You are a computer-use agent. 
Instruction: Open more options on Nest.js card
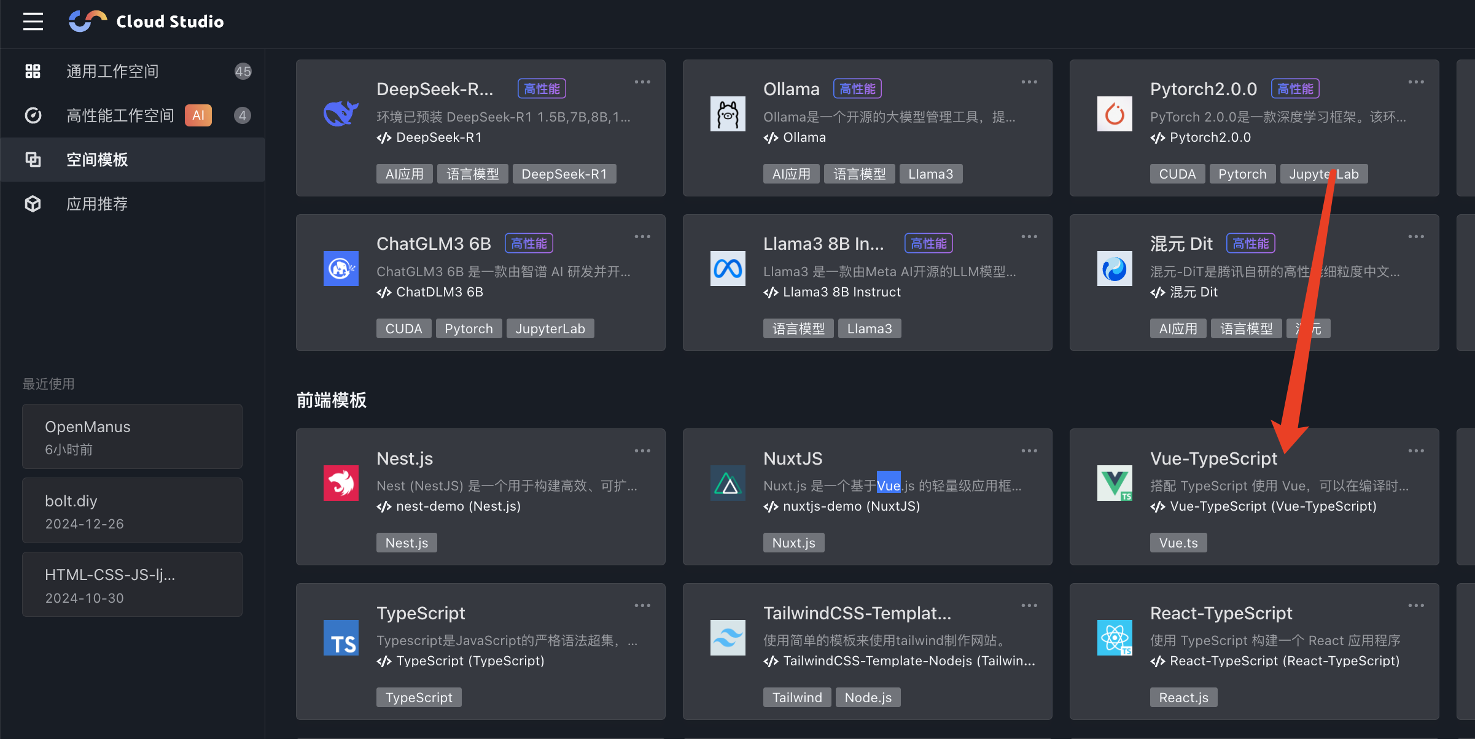642,451
